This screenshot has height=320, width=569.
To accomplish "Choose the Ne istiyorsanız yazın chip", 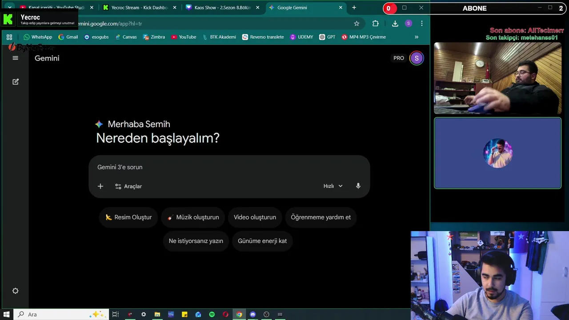I will pyautogui.click(x=196, y=241).
